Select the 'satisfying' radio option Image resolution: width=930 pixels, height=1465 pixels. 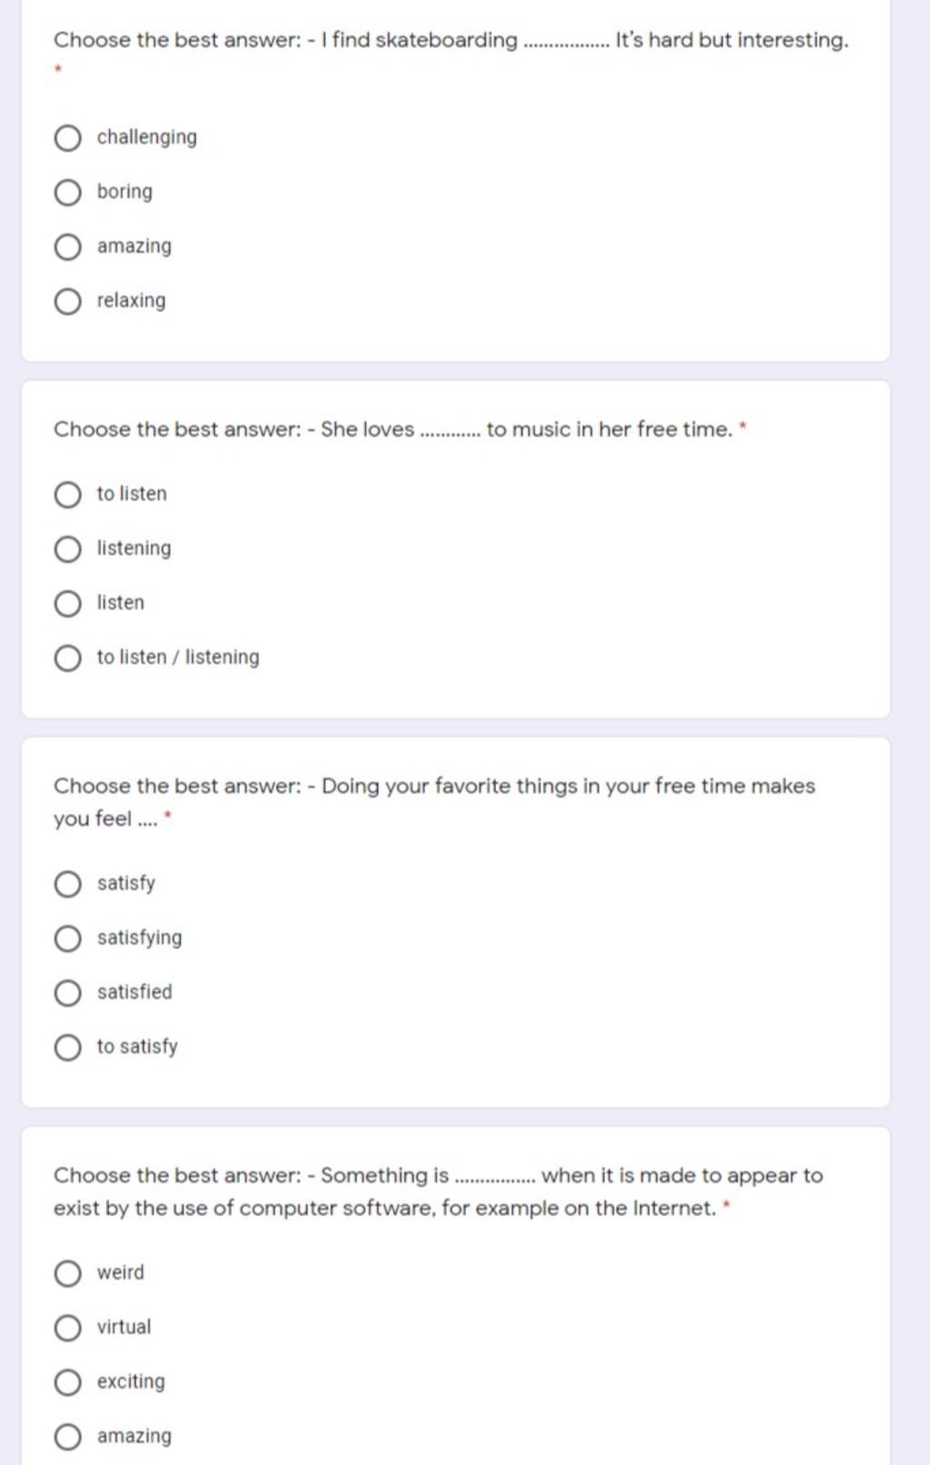[68, 939]
